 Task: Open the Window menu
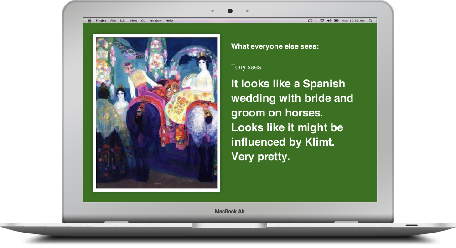pos(155,20)
